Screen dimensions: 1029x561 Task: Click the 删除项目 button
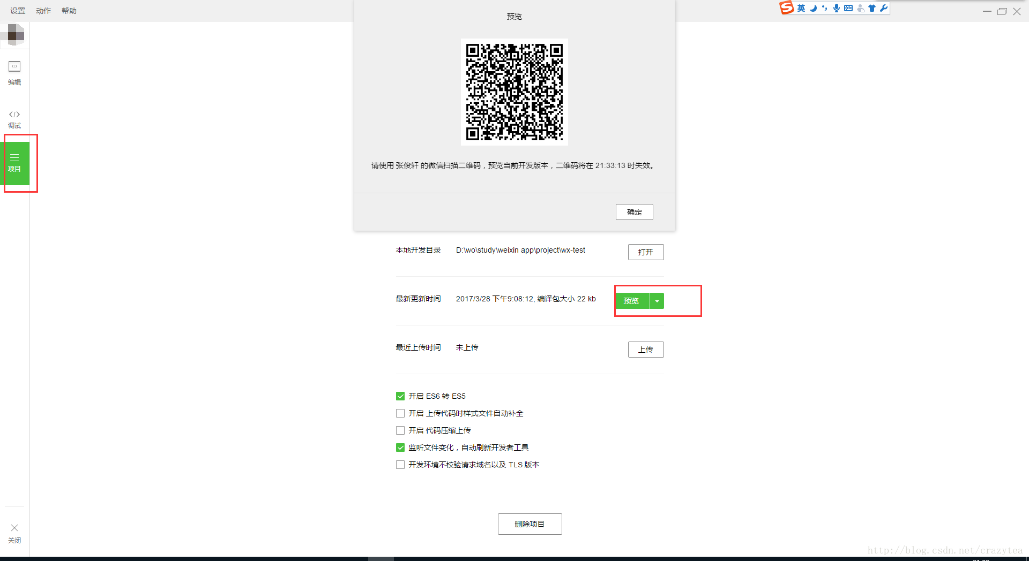click(x=530, y=524)
